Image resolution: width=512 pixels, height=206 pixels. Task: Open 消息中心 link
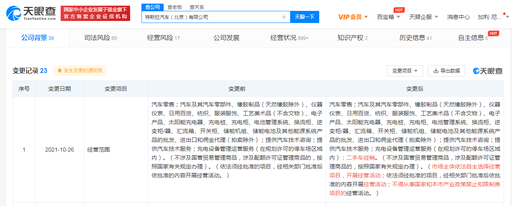coord(458,17)
